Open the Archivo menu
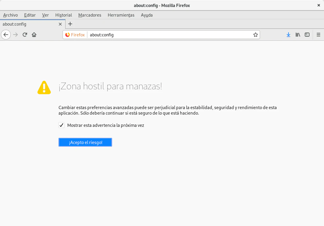Screen dimensions: 324x226 pos(10,15)
